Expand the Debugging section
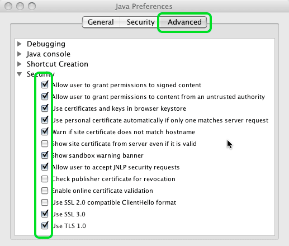This screenshot has height=246, width=289. (20, 44)
